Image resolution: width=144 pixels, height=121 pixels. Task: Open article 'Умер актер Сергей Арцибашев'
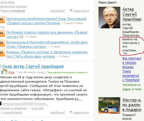33,66
